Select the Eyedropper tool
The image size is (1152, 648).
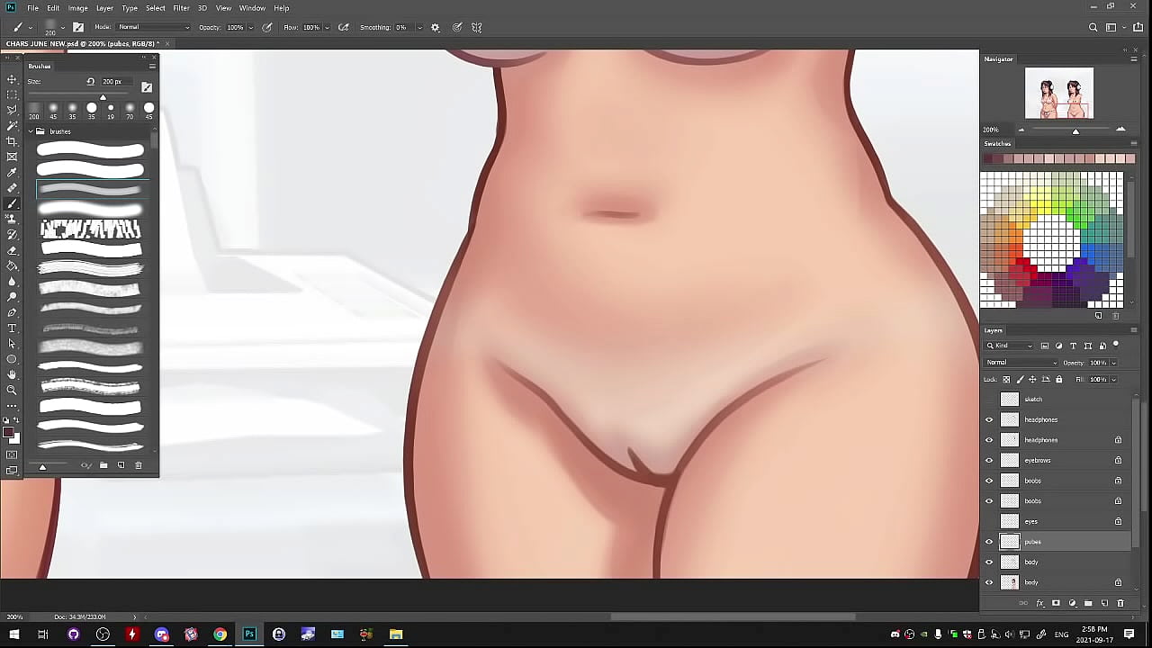pos(12,173)
